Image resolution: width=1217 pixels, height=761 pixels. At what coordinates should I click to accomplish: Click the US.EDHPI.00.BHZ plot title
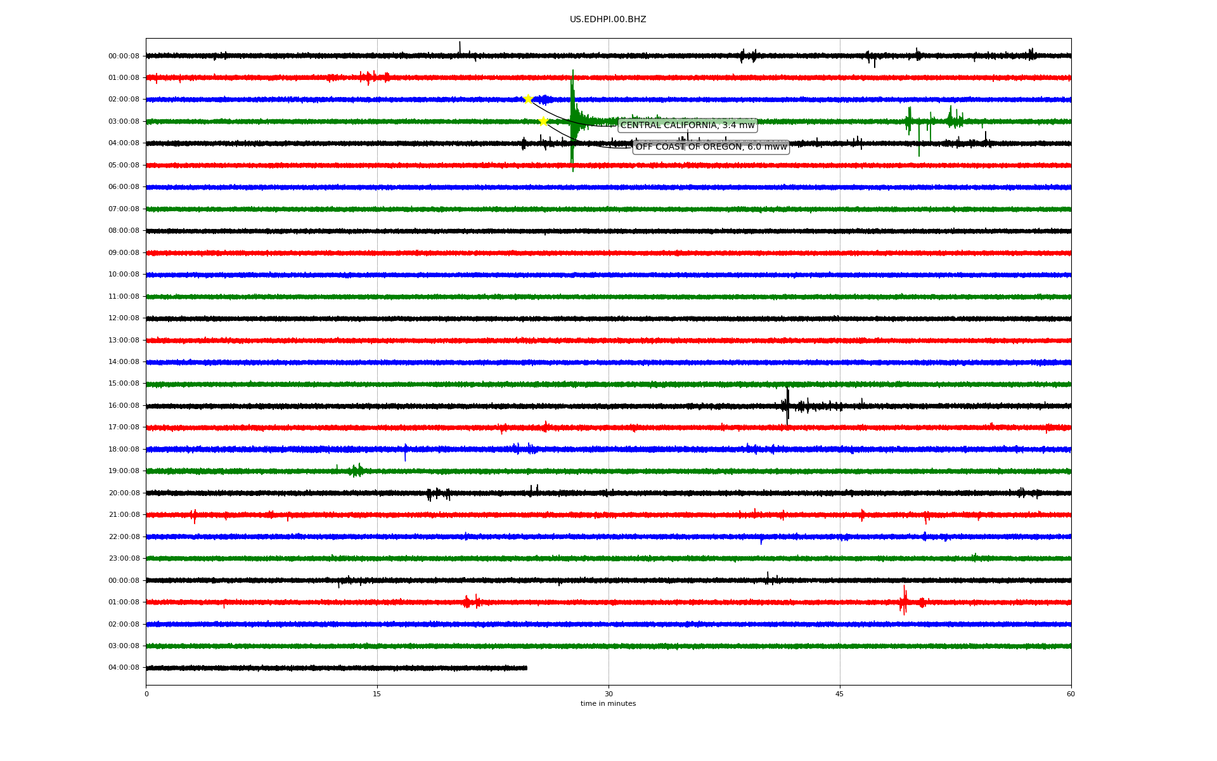click(607, 20)
